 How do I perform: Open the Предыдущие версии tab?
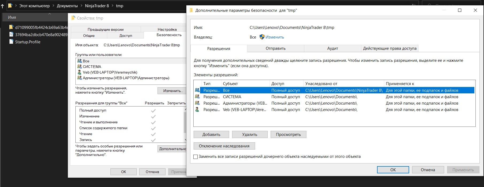click(105, 29)
